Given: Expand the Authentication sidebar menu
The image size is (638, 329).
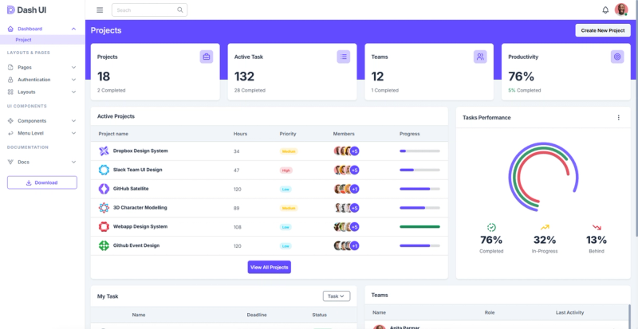Looking at the screenshot, I should coord(42,80).
